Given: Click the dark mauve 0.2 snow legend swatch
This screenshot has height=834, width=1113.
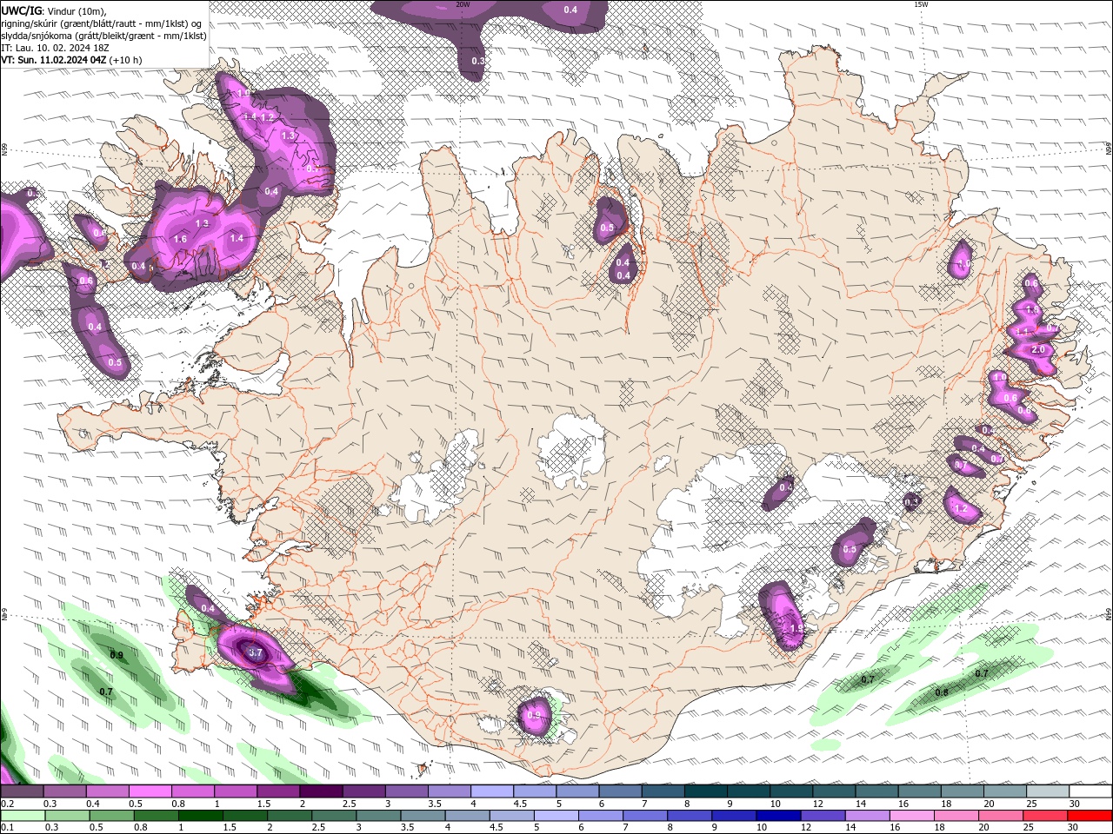Looking at the screenshot, I should (x=22, y=791).
